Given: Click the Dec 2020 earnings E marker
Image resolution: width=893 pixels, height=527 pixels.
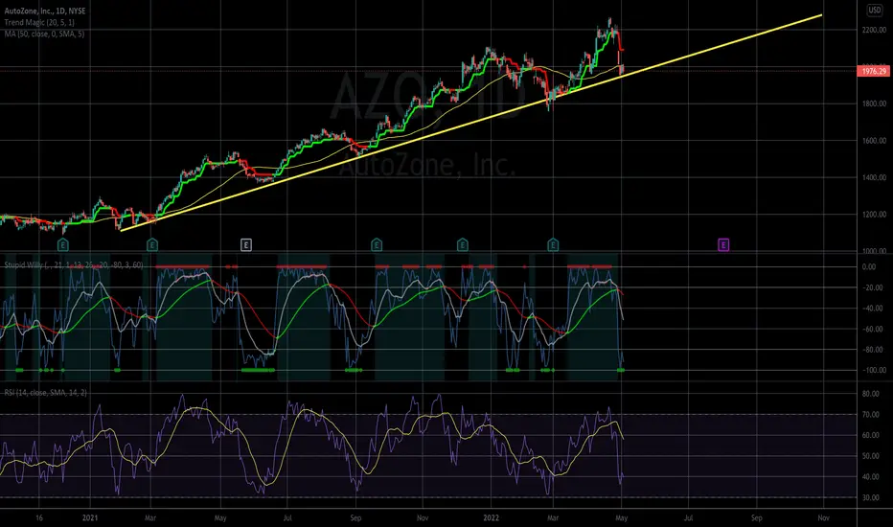Looking at the screenshot, I should pyautogui.click(x=62, y=245).
